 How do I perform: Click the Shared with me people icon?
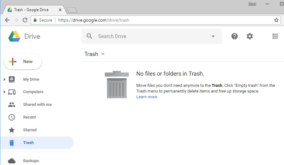point(12,105)
